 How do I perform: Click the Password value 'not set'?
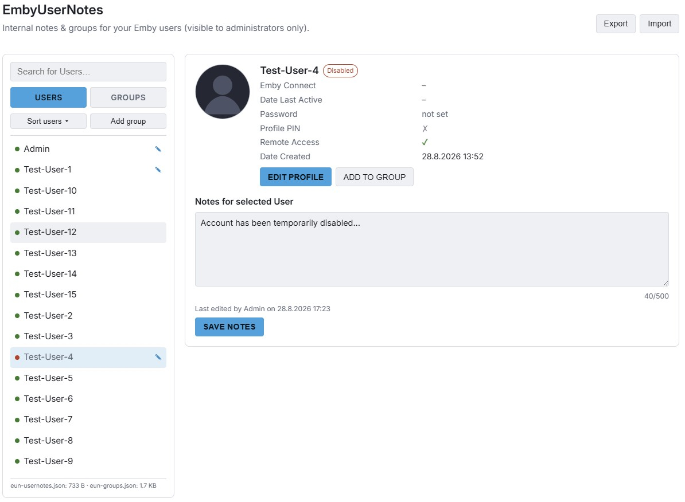435,115
